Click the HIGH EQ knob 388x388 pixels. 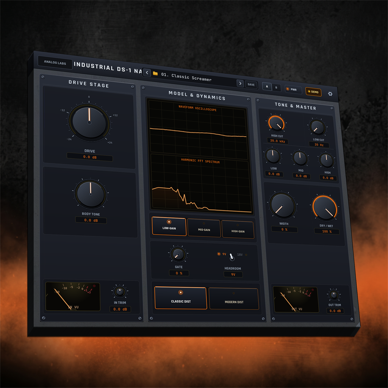pos(326,160)
